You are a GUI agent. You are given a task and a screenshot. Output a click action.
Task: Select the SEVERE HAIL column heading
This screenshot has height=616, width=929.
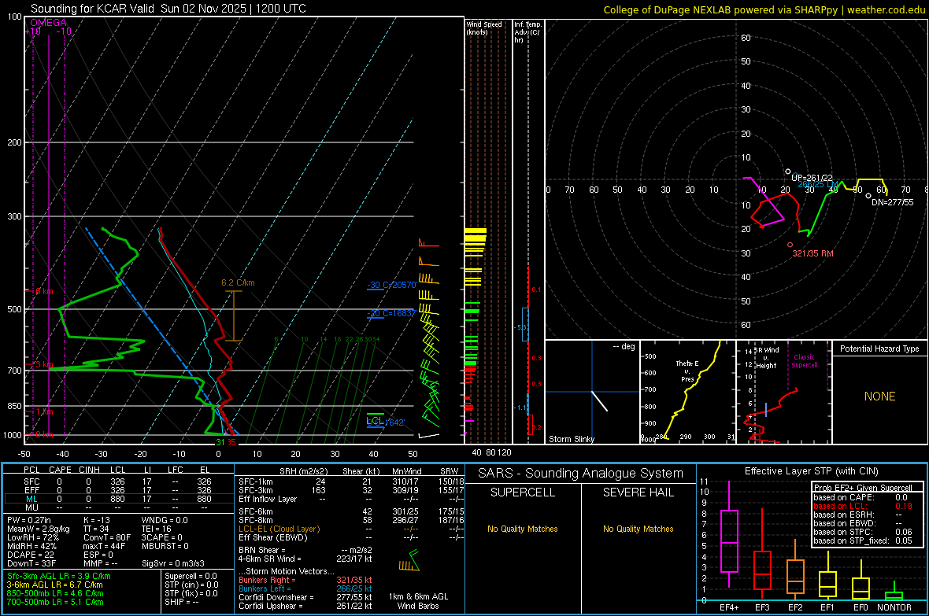[638, 492]
